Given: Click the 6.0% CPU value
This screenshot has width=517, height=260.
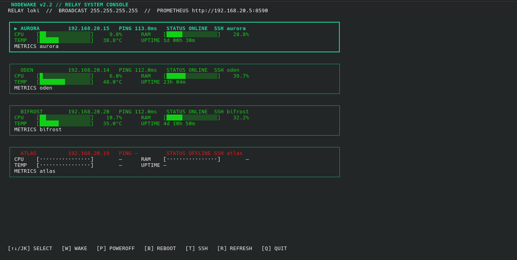Looking at the screenshot, I should click(116, 76).
